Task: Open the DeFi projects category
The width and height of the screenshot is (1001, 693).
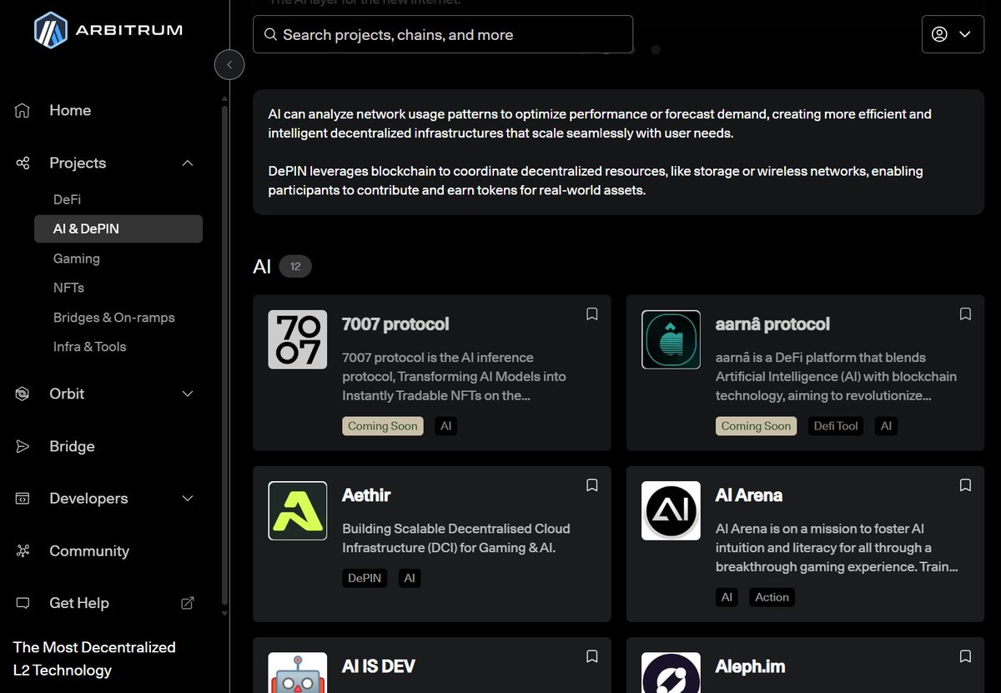Action: [x=67, y=199]
